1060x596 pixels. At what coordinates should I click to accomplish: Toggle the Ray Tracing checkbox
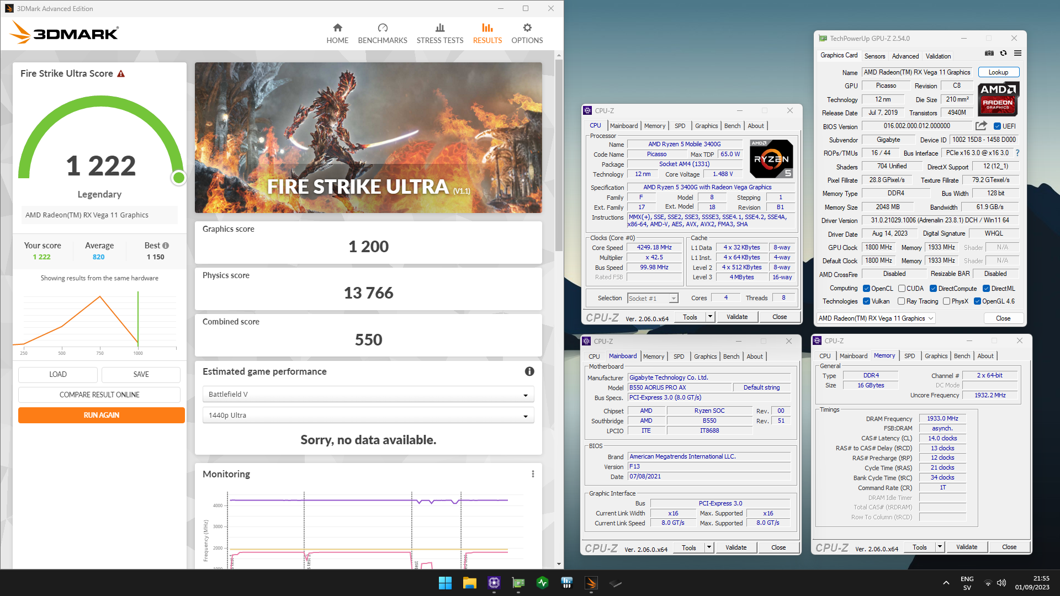tap(902, 301)
